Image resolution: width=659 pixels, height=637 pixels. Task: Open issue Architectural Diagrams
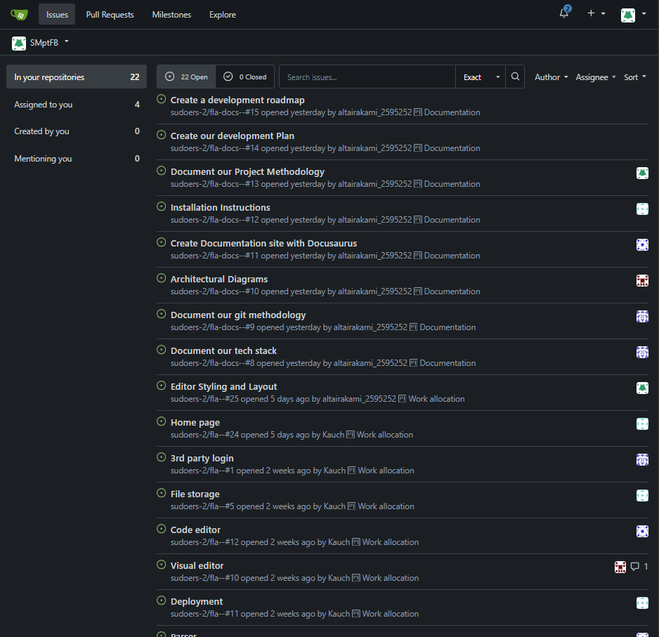(x=219, y=279)
